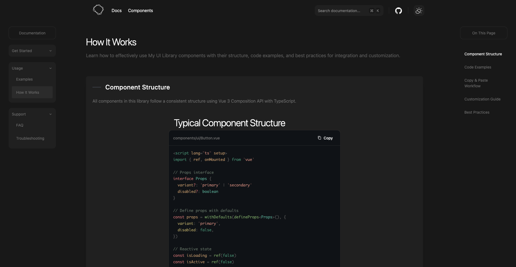Click the copy icon in code block header

[x=319, y=138]
